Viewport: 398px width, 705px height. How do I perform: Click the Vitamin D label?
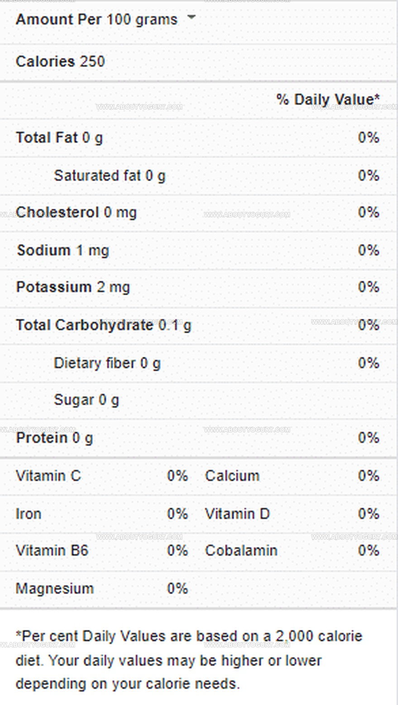pos(237,514)
